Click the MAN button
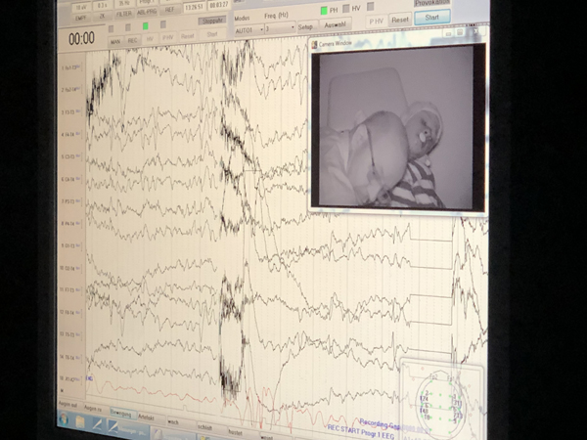 tap(115, 41)
